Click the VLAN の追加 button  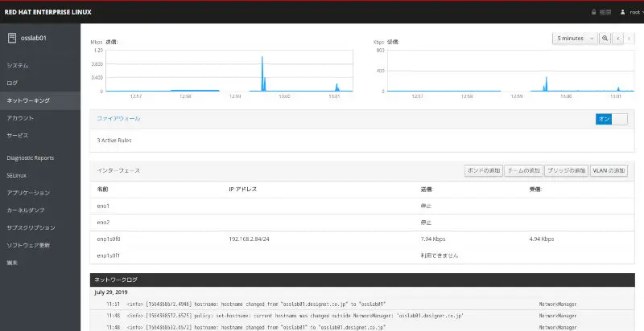[609, 171]
